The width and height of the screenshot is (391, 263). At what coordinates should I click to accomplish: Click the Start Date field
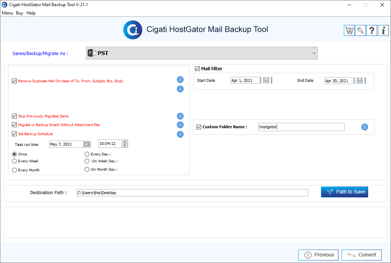tap(245, 80)
